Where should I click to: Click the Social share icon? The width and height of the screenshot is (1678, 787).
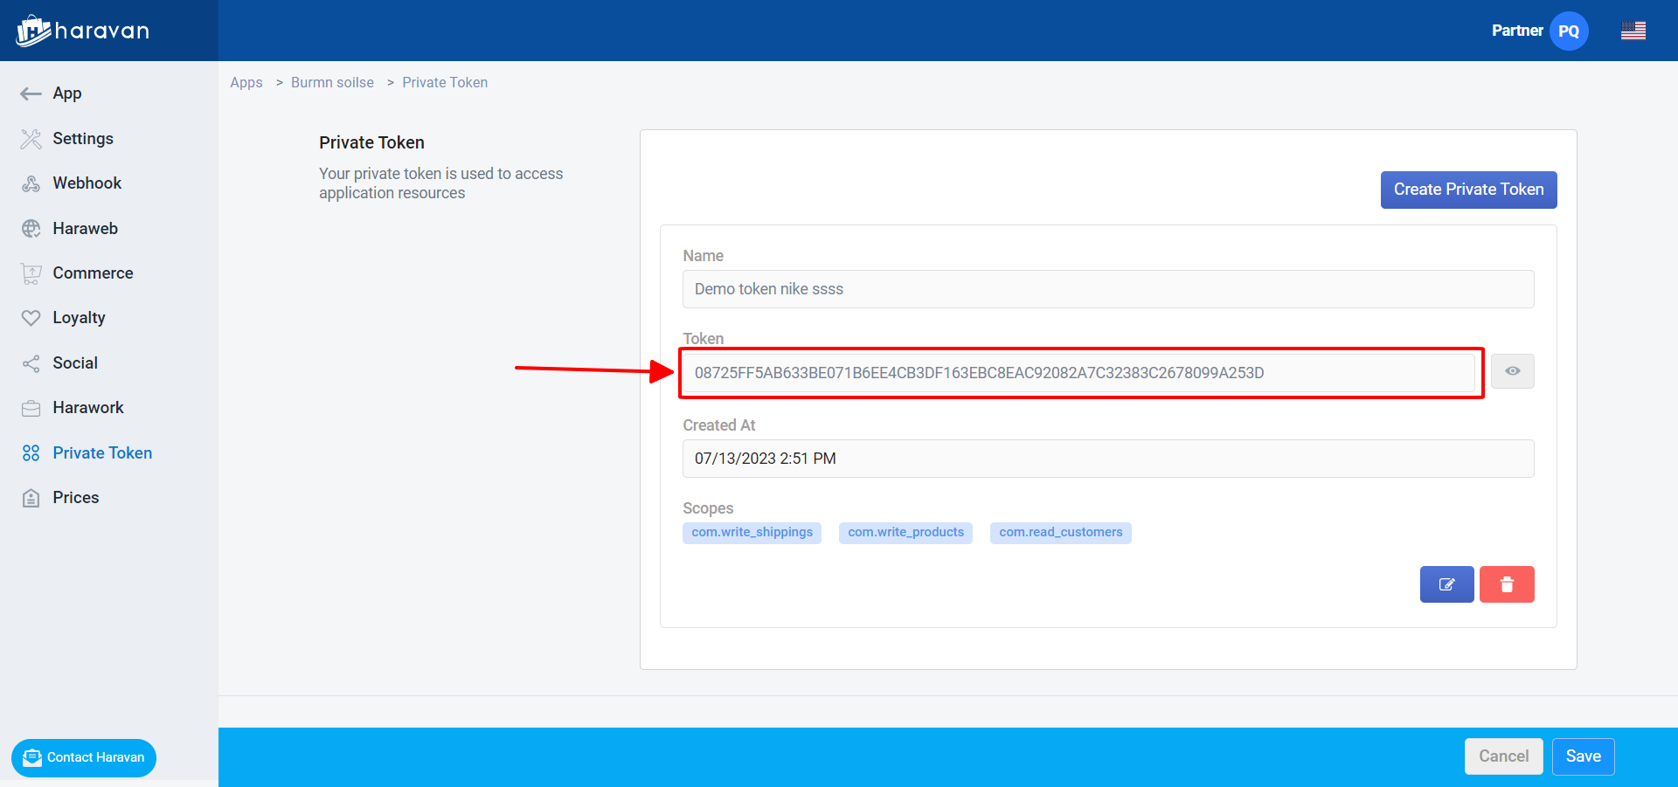(31, 363)
